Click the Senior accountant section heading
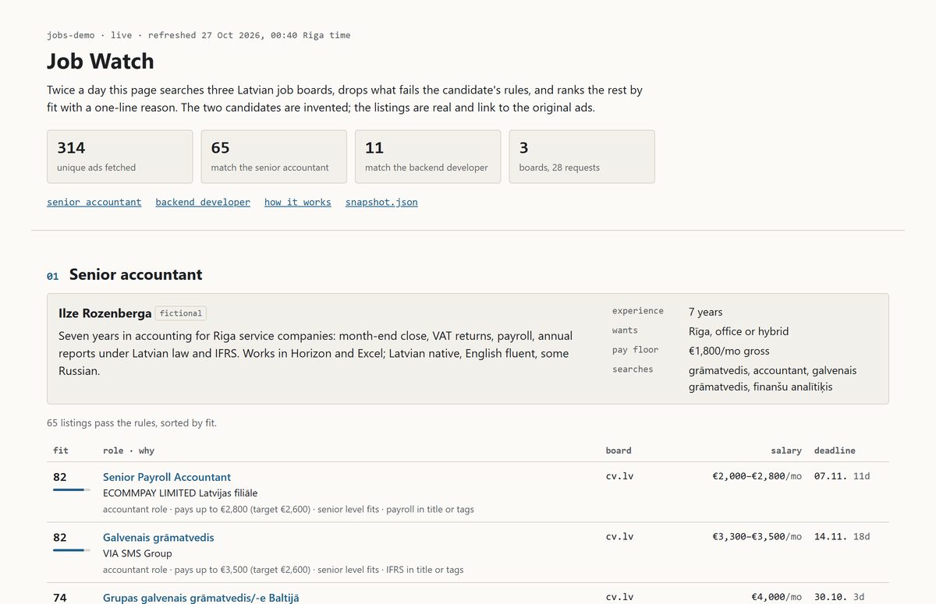This screenshot has height=604, width=936. pos(136,274)
